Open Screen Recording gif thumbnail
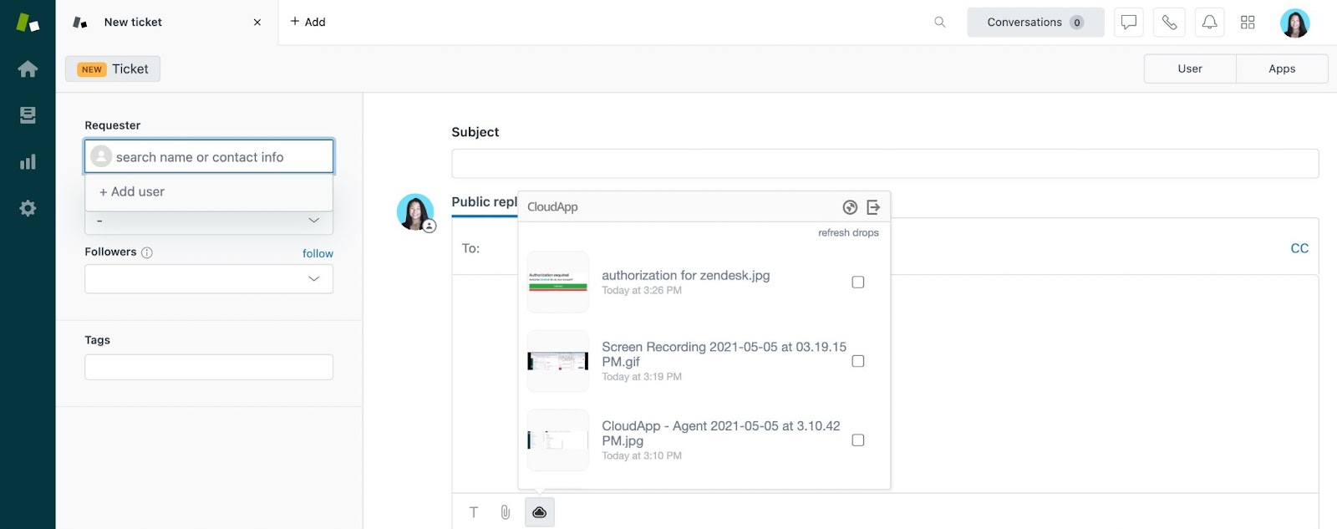The width and height of the screenshot is (1337, 529). 558,361
